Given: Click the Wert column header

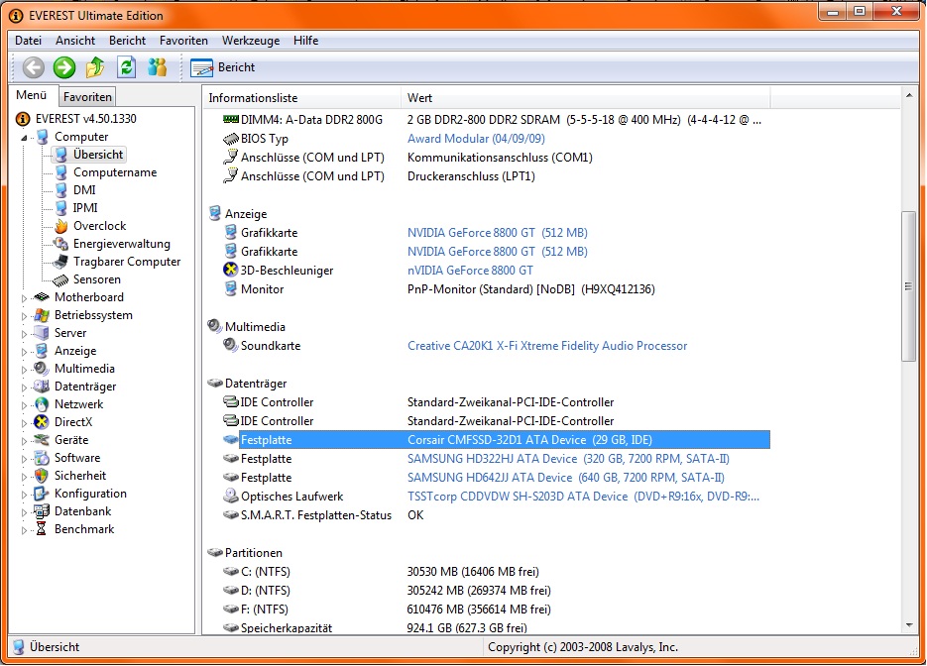Looking at the screenshot, I should click(x=585, y=98).
